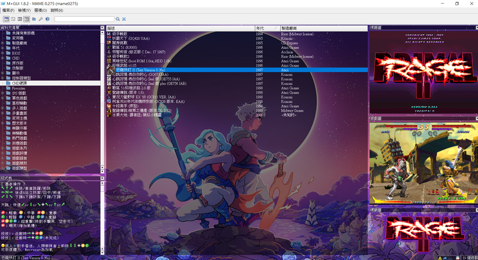Sort by the 年代 column header
This screenshot has width=478, height=260.
[x=267, y=28]
